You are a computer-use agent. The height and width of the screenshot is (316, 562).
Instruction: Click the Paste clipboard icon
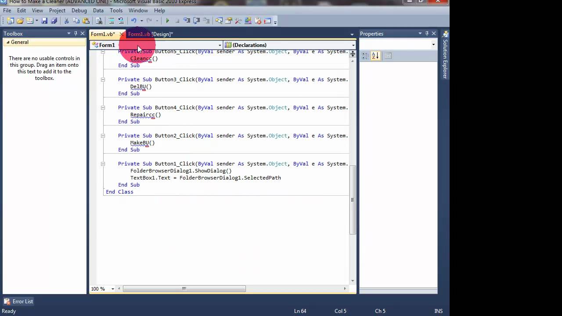tap(86, 21)
